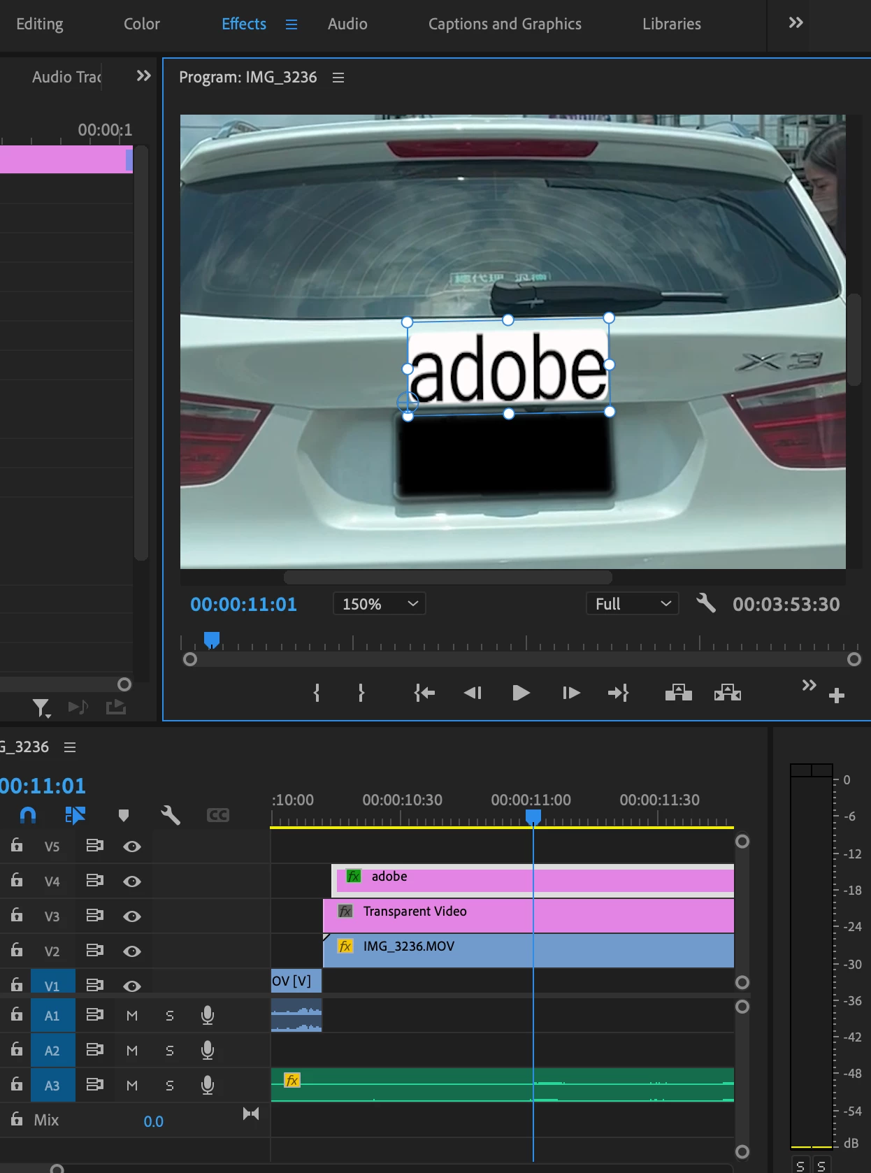The height and width of the screenshot is (1173, 871).
Task: Show more workspaces overflow chevron
Action: pos(796,23)
